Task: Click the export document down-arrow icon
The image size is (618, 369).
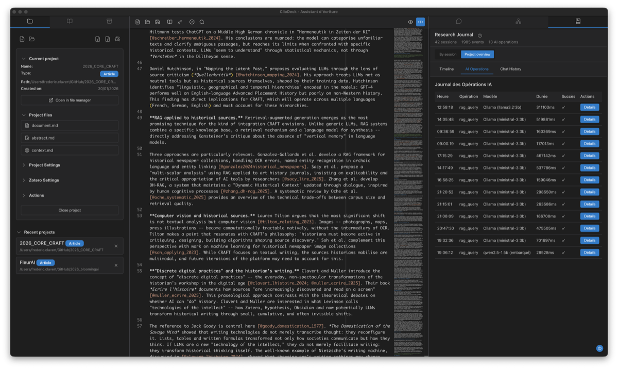Action: point(98,39)
